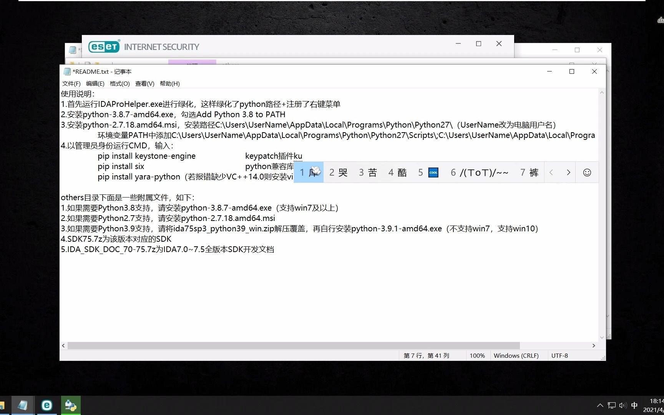The width and height of the screenshot is (664, 415).
Task: Close the background window behind ESET
Action: 600,50
